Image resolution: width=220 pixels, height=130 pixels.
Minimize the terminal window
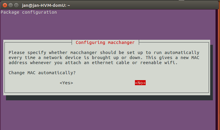pos(10,5)
